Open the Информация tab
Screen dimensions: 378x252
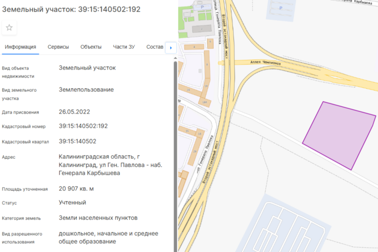(20, 47)
